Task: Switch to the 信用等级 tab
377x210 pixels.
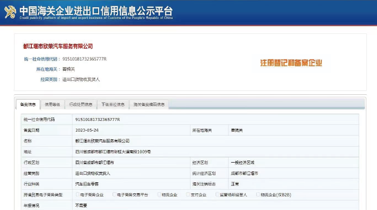Action: [x=53, y=105]
